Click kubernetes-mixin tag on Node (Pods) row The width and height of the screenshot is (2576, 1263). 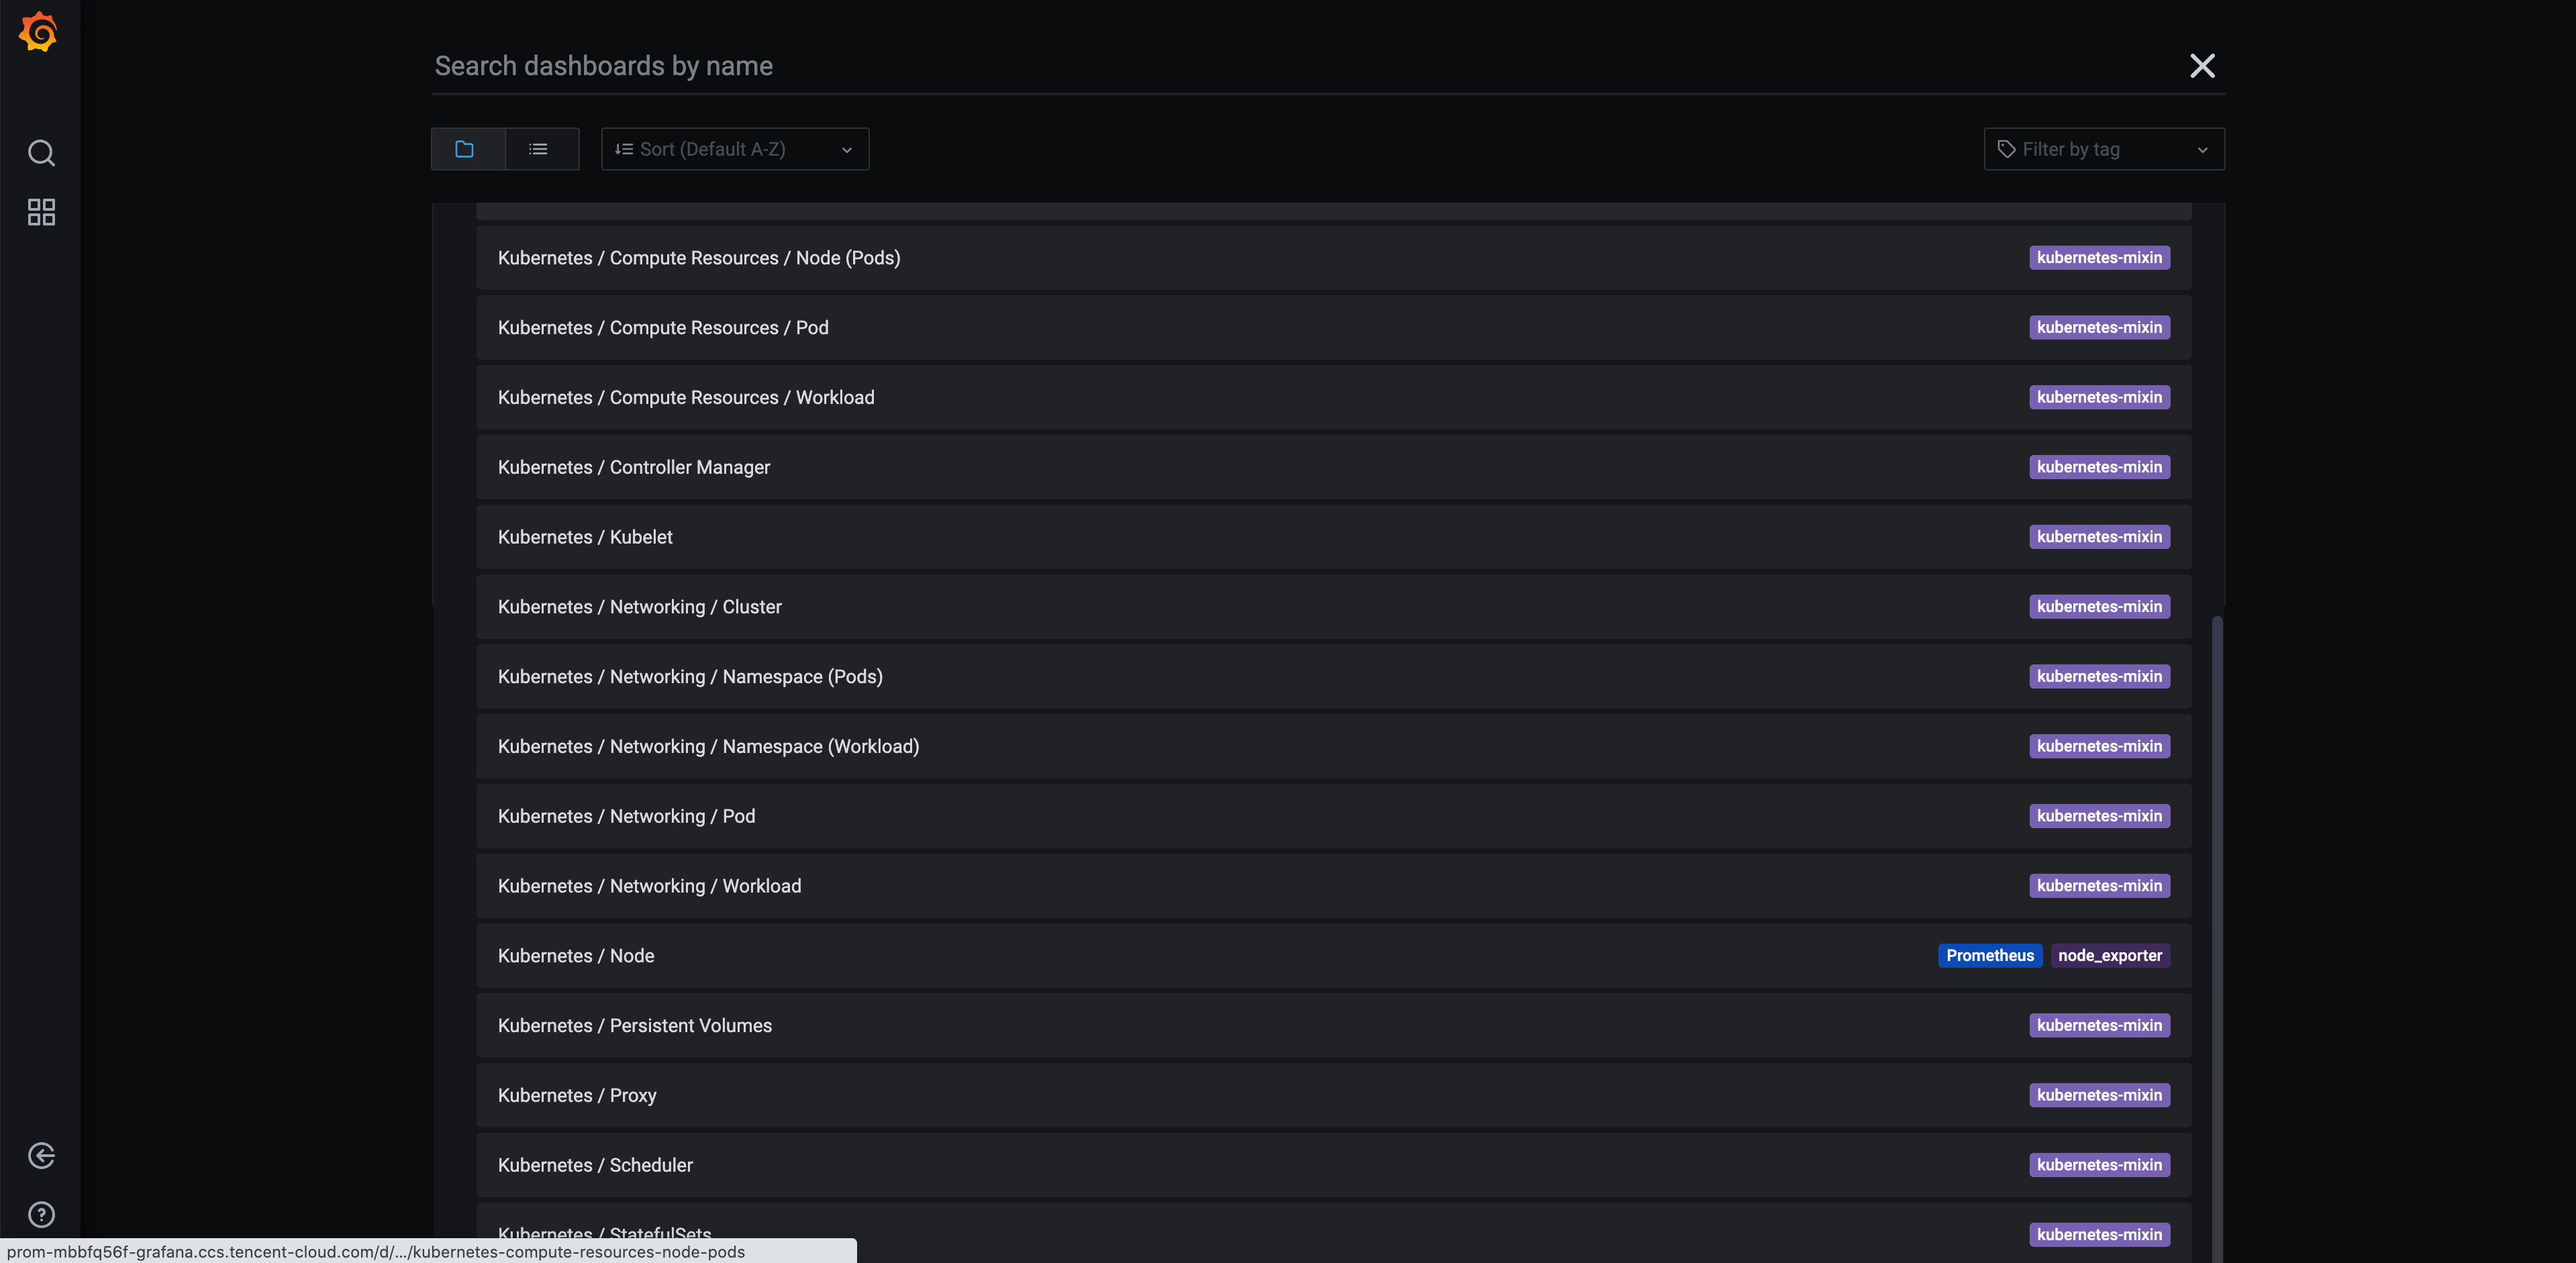pyautogui.click(x=2099, y=258)
